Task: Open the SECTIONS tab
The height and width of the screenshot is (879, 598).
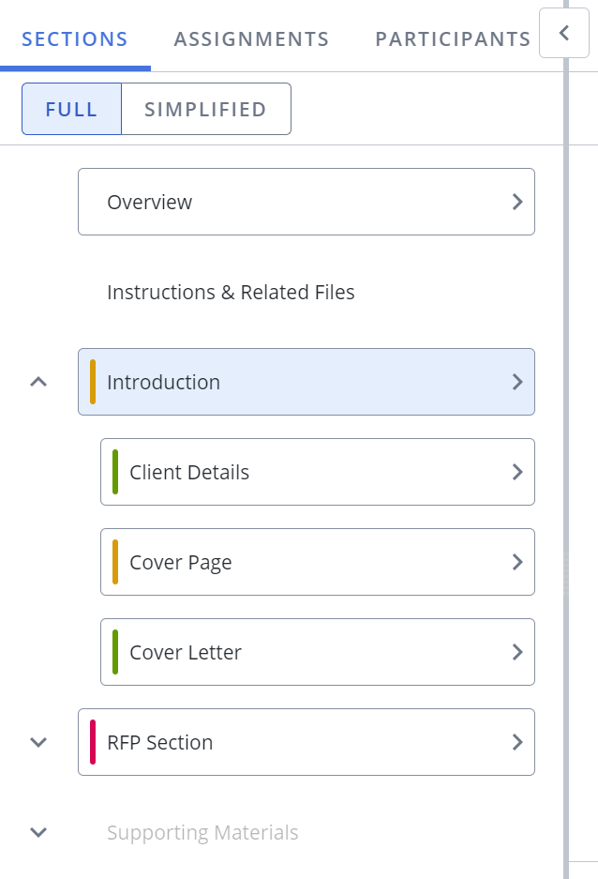Action: (75, 39)
